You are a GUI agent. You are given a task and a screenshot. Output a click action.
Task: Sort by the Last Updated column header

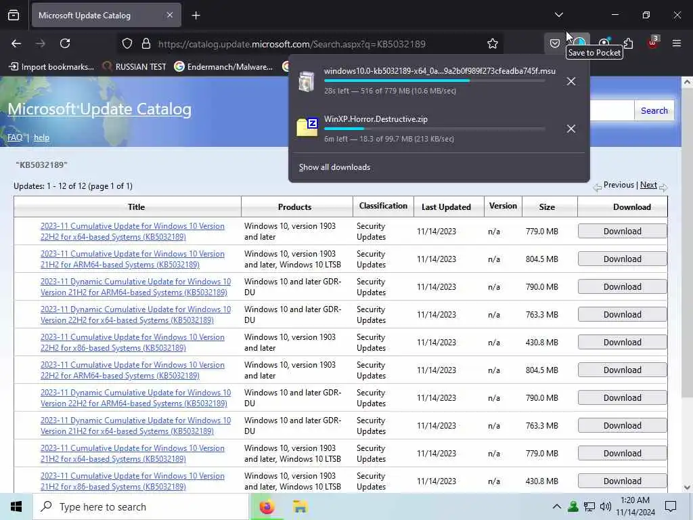[446, 207]
